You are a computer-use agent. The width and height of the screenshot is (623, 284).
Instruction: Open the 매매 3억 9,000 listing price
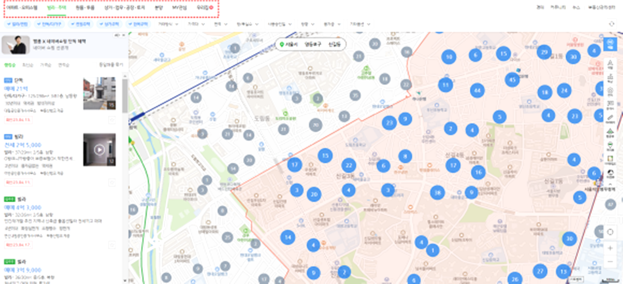point(23,270)
